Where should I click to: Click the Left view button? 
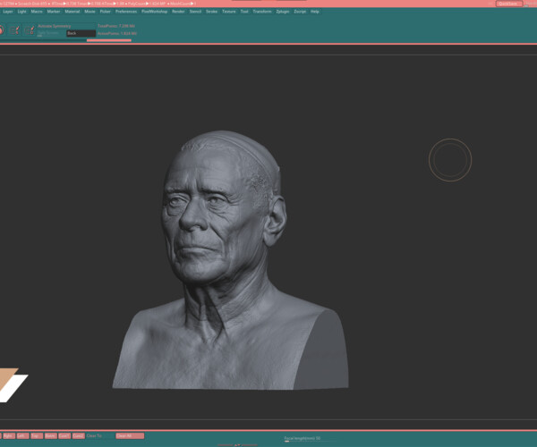tap(22, 435)
